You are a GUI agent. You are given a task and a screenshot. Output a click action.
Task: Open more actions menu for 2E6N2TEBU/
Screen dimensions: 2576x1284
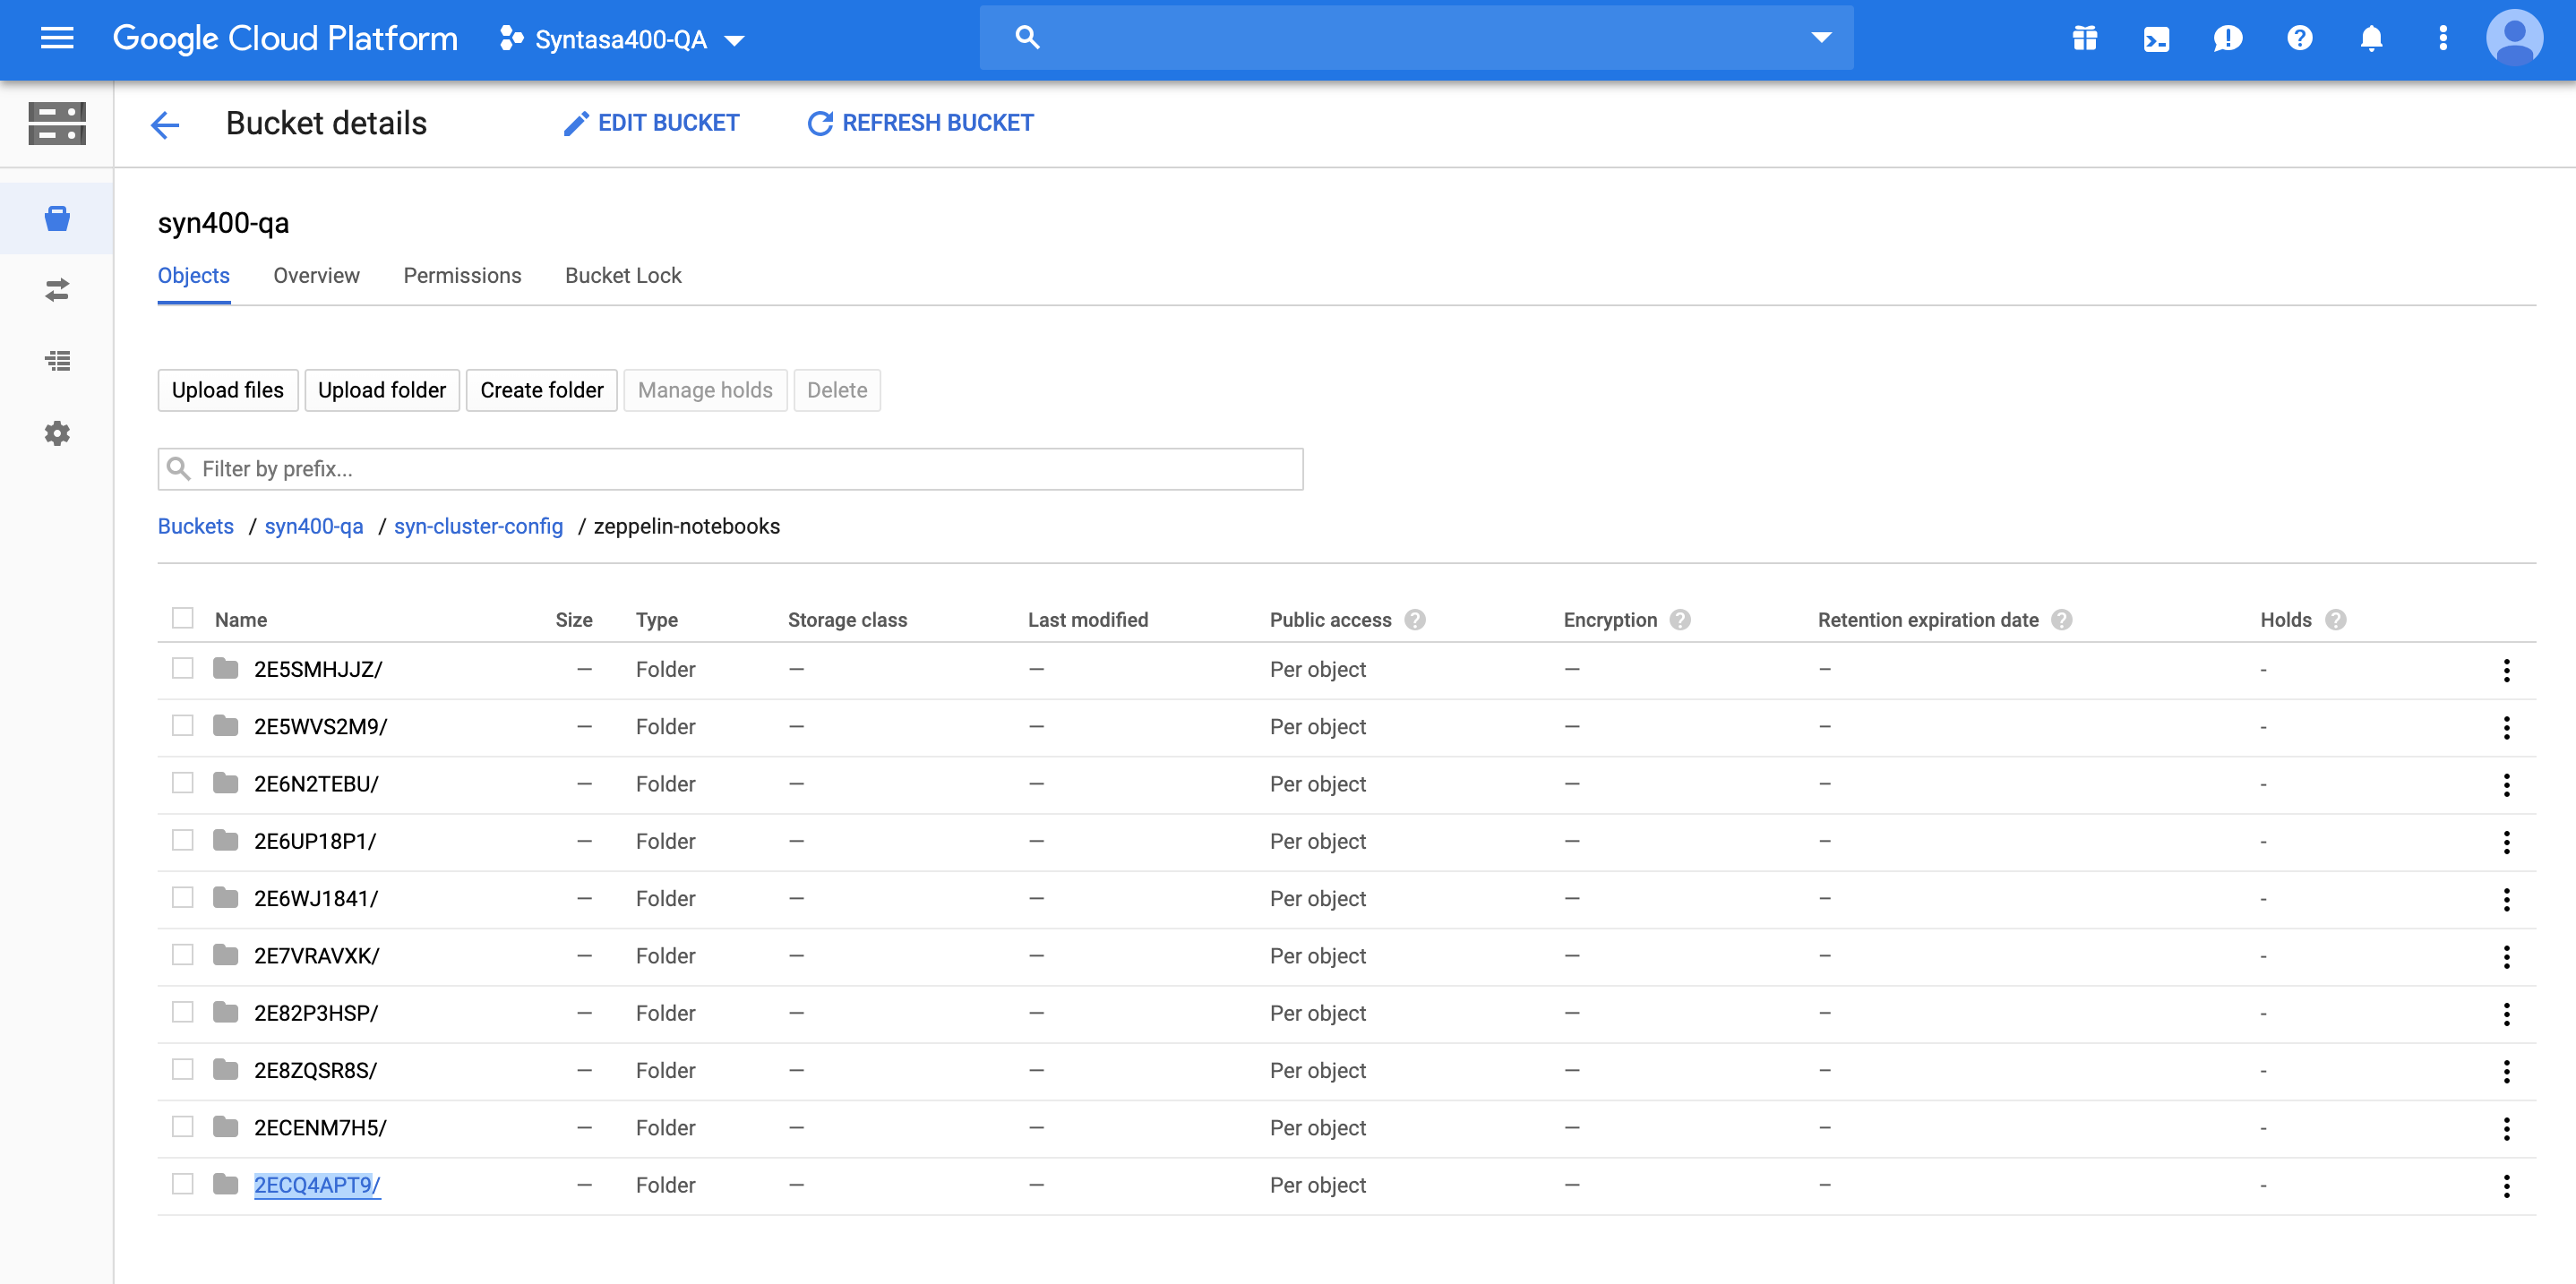click(x=2506, y=784)
